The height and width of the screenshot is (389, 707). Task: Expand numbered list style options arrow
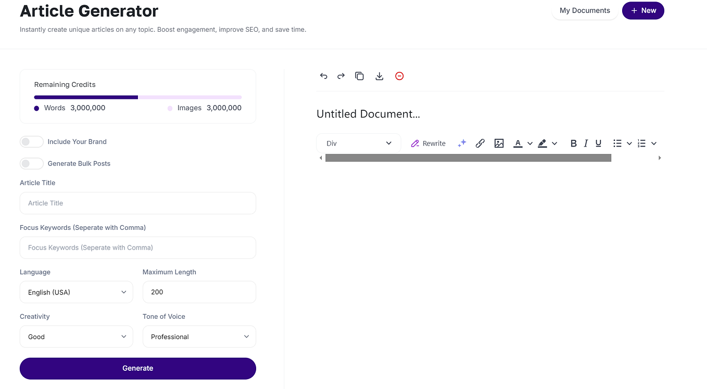click(x=654, y=143)
